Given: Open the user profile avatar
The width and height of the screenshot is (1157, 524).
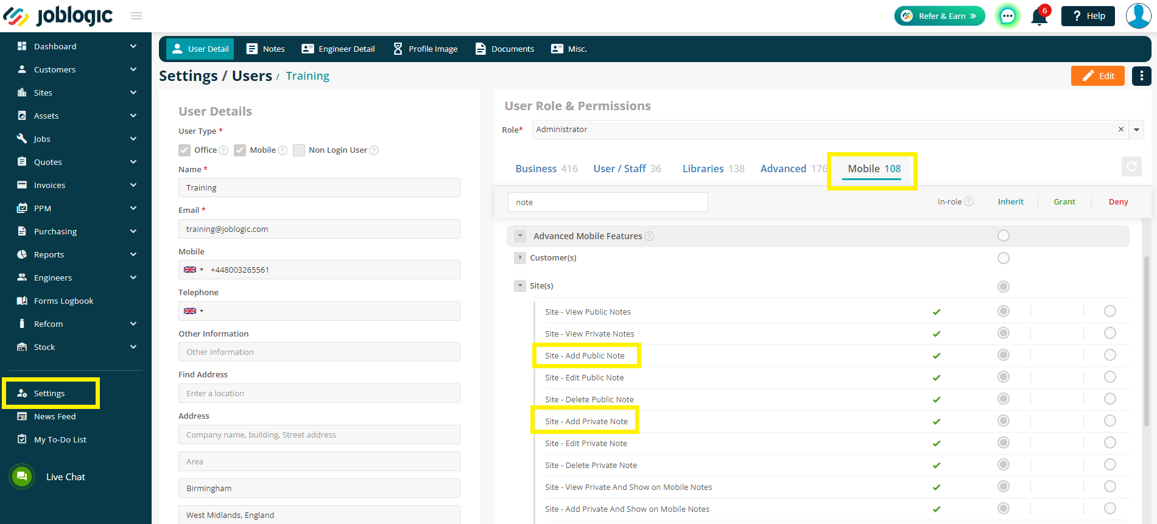Looking at the screenshot, I should click(x=1138, y=16).
